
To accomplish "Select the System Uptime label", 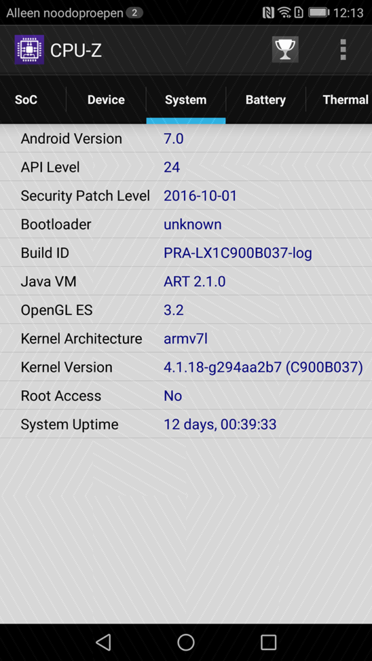I will 70,425.
